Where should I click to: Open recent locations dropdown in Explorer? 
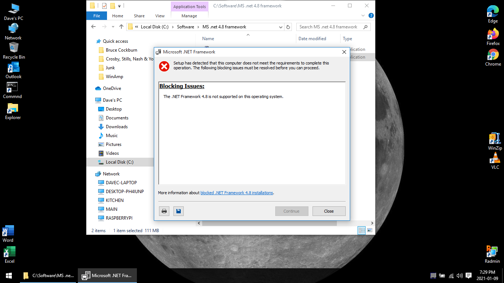[113, 27]
